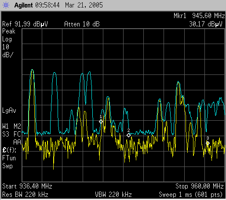Click the Agilent brand name in header
The height and width of the screenshot is (200, 226).
[23, 5]
